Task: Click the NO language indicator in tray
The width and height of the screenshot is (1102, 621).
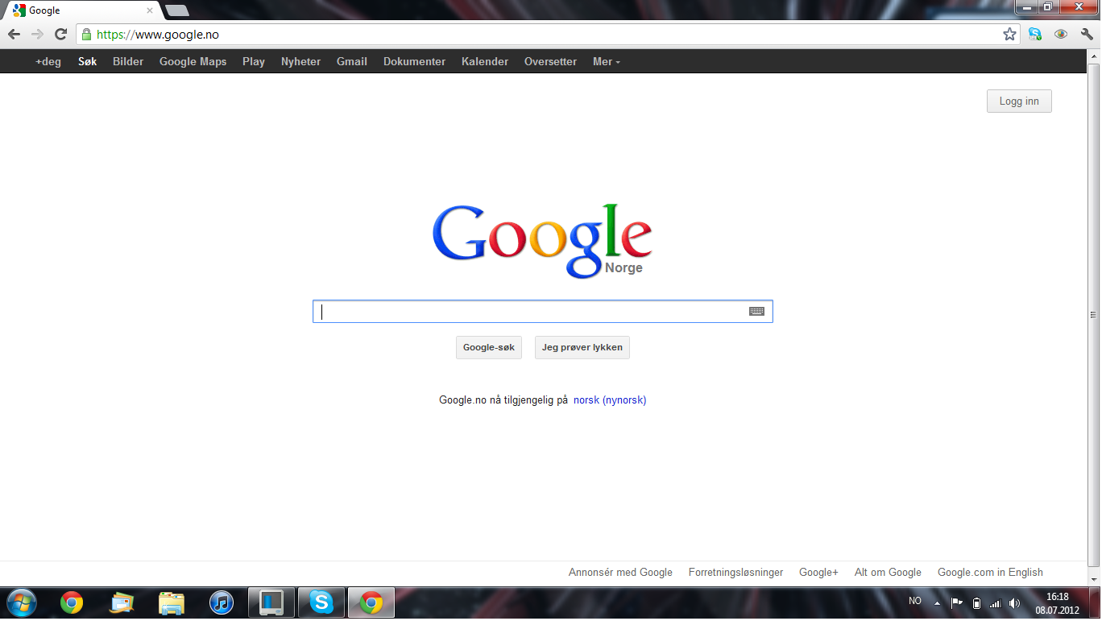Action: coord(915,601)
